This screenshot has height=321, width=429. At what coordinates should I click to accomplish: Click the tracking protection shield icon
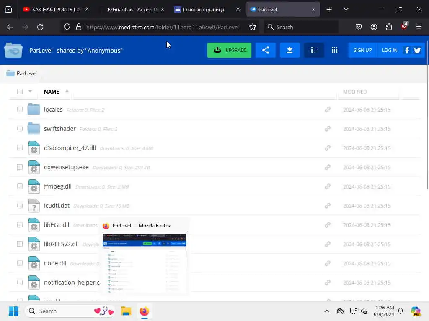pos(67,27)
